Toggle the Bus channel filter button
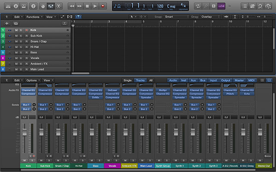Screen dimensions: 276x172 tap(203, 80)
